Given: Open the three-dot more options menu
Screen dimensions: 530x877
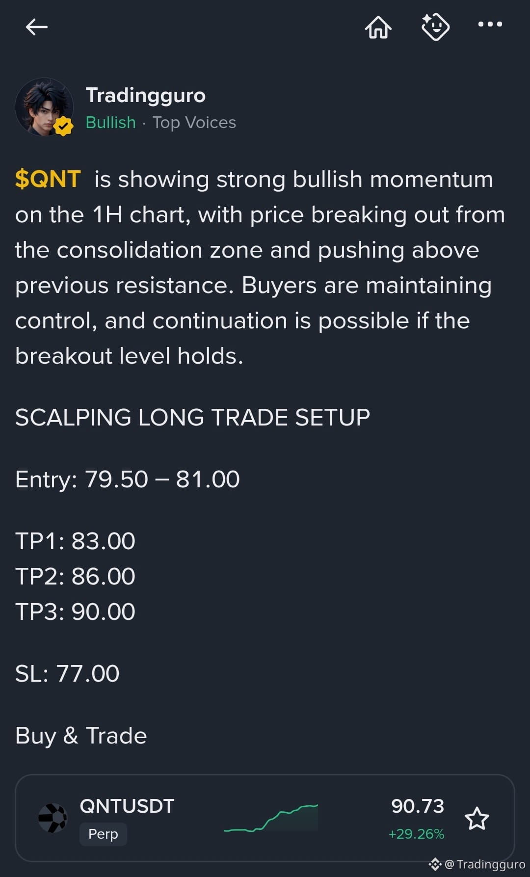Looking at the screenshot, I should click(x=490, y=24).
